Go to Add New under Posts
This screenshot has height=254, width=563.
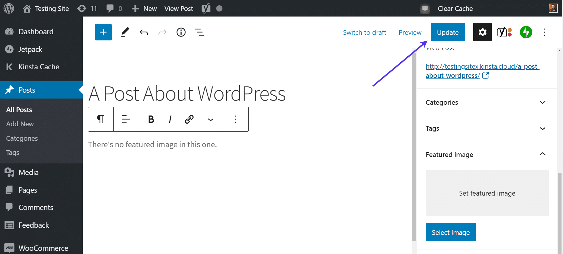coord(20,124)
